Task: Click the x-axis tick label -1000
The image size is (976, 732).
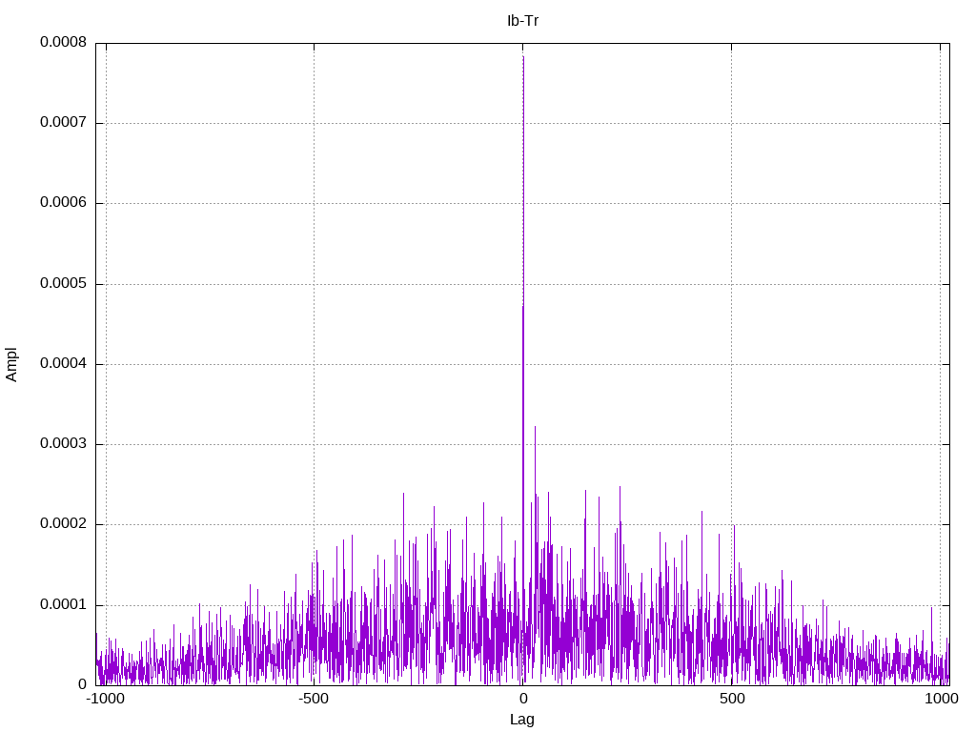Action: (x=105, y=699)
